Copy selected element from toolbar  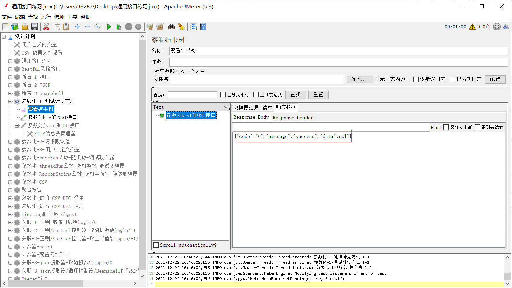56,27
